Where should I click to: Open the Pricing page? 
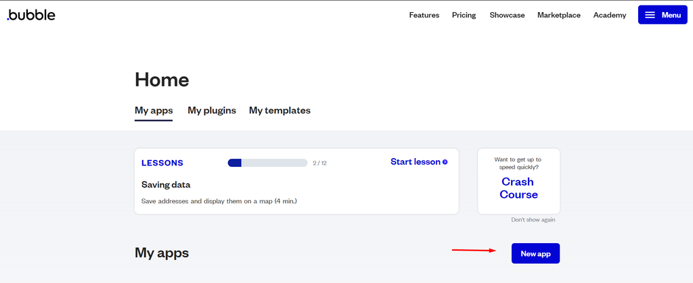tap(464, 15)
